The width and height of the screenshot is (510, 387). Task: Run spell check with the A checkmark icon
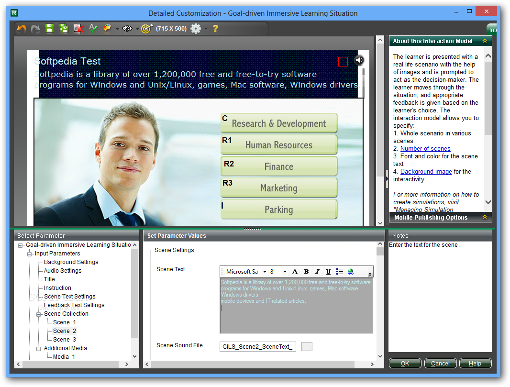pyautogui.click(x=93, y=29)
